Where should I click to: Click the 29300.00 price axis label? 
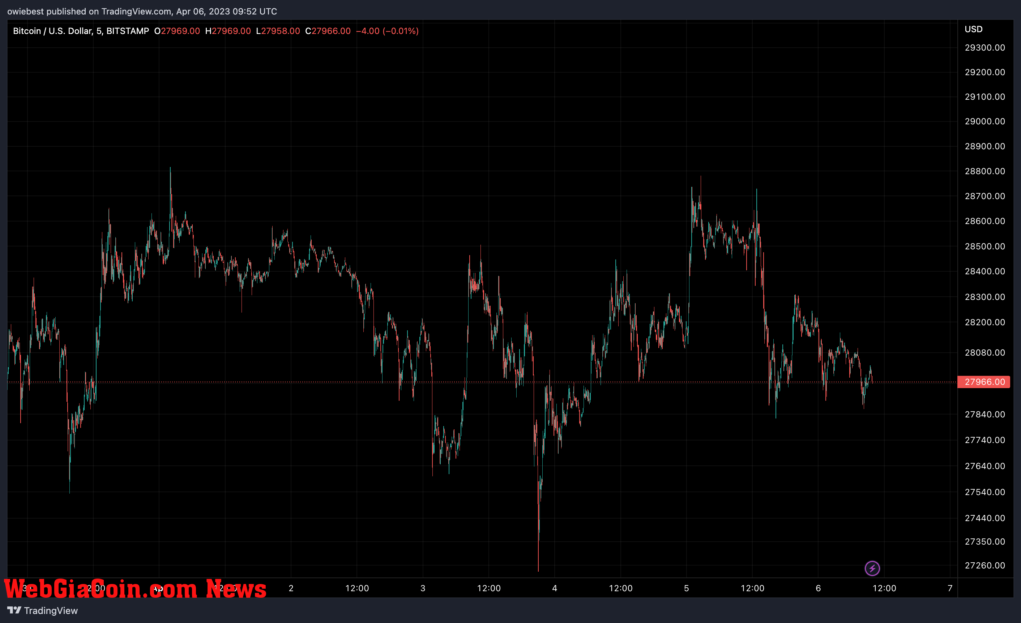click(985, 48)
